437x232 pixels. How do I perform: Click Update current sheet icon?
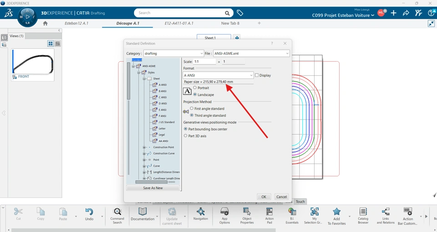pos(172,211)
